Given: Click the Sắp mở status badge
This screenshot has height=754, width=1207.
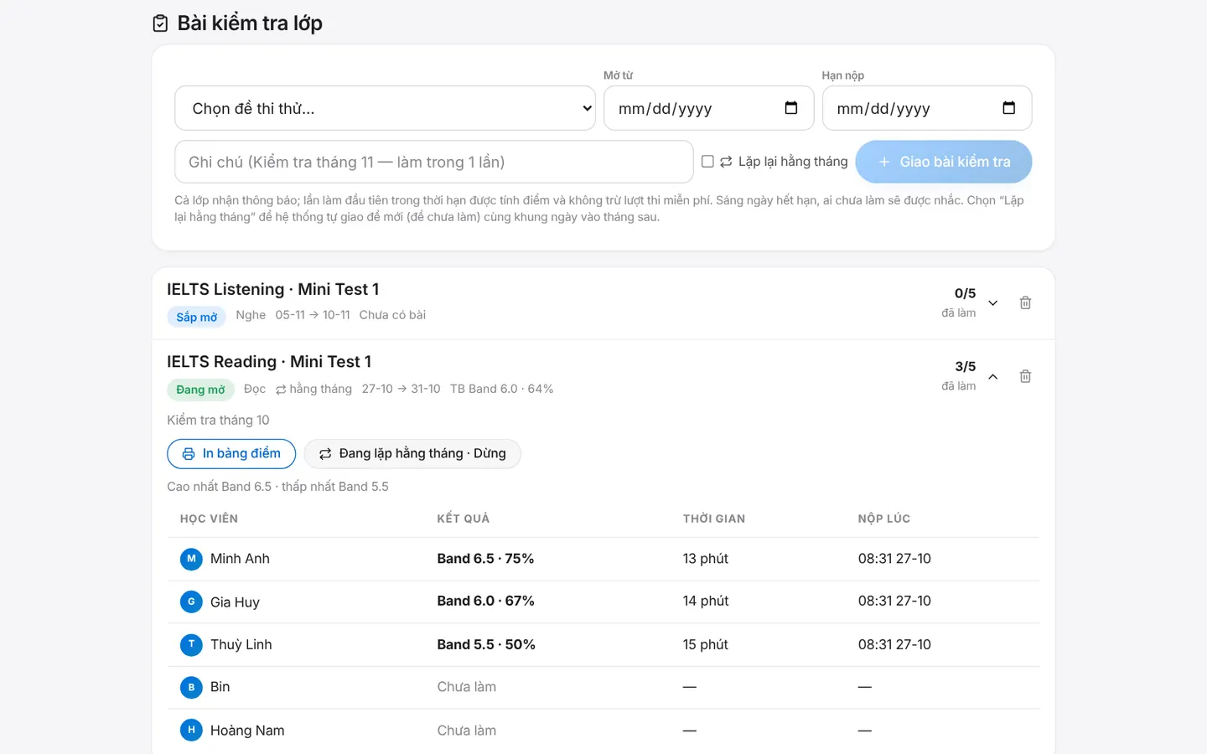Looking at the screenshot, I should click(x=196, y=317).
